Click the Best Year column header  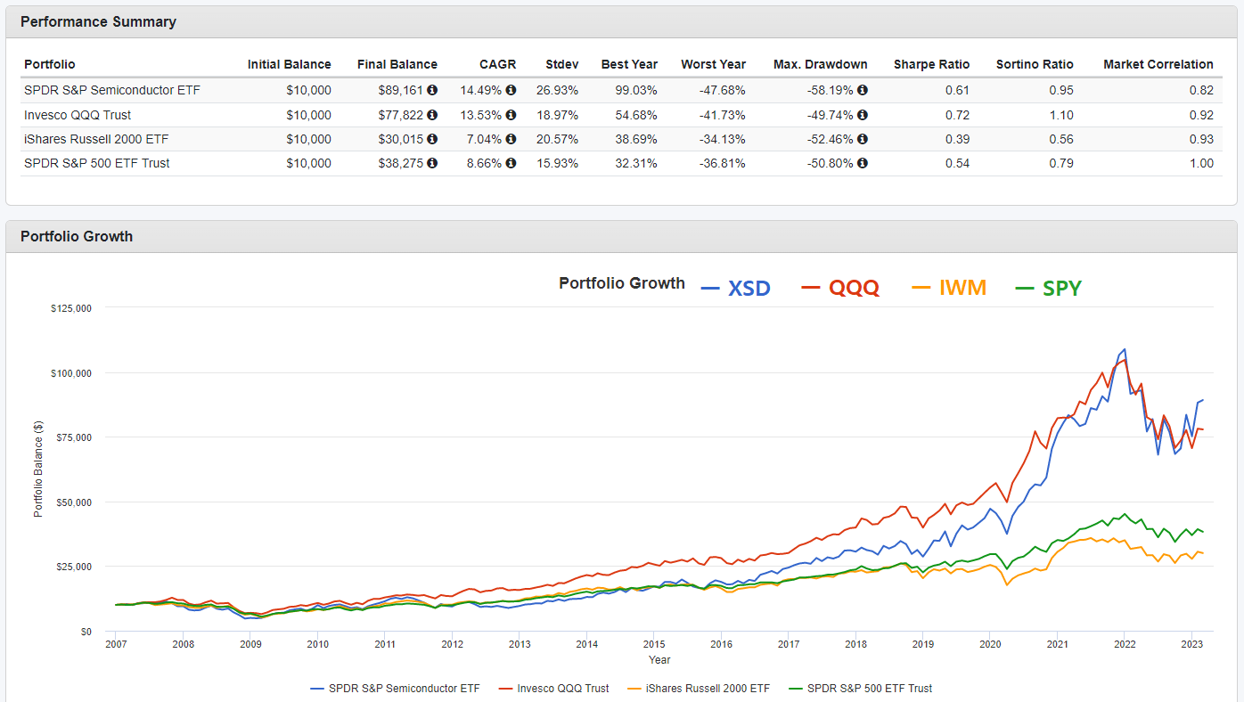coord(629,64)
